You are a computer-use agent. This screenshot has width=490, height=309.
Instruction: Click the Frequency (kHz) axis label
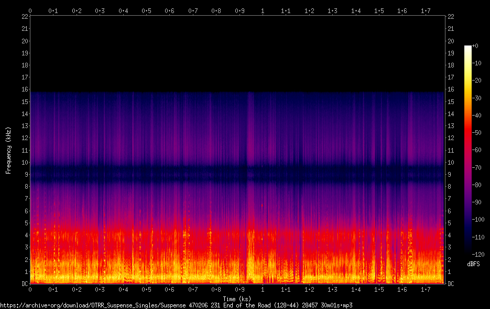(8, 151)
